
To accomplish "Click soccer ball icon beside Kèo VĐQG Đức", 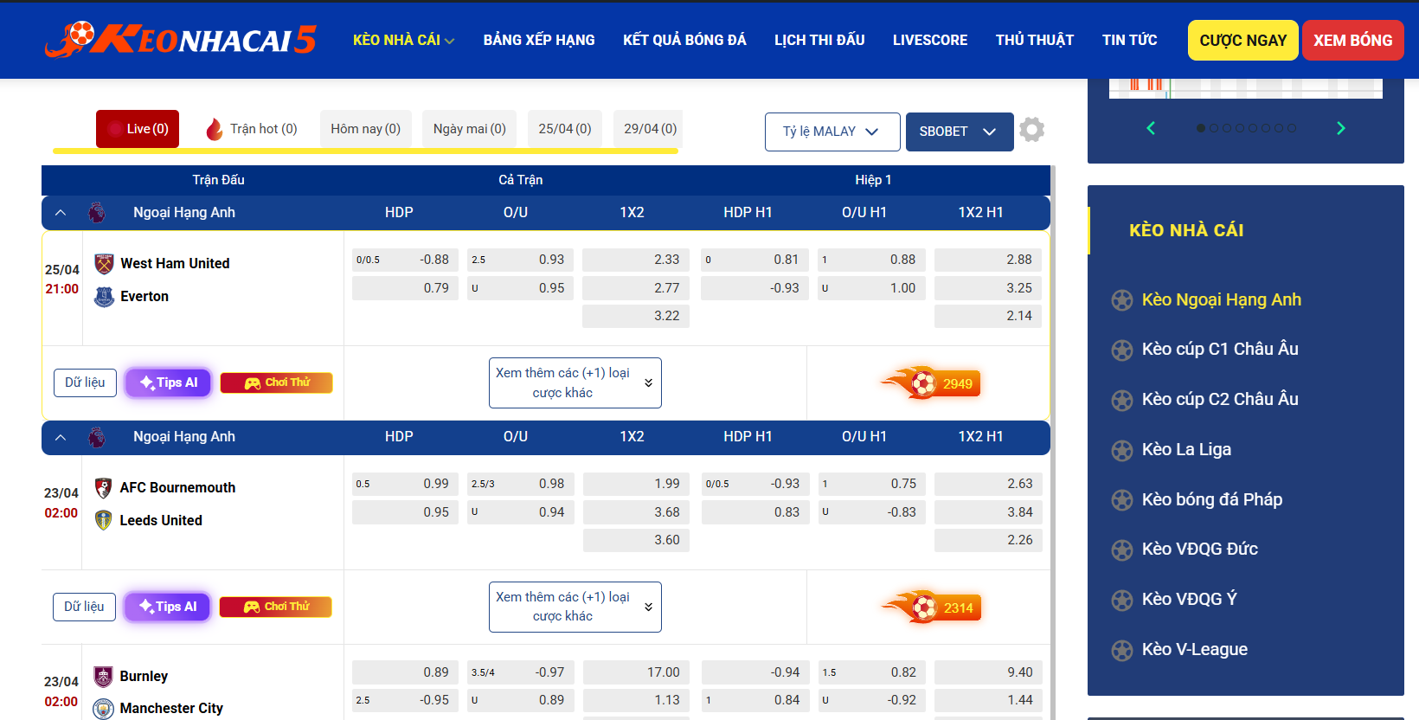I will [1122, 550].
